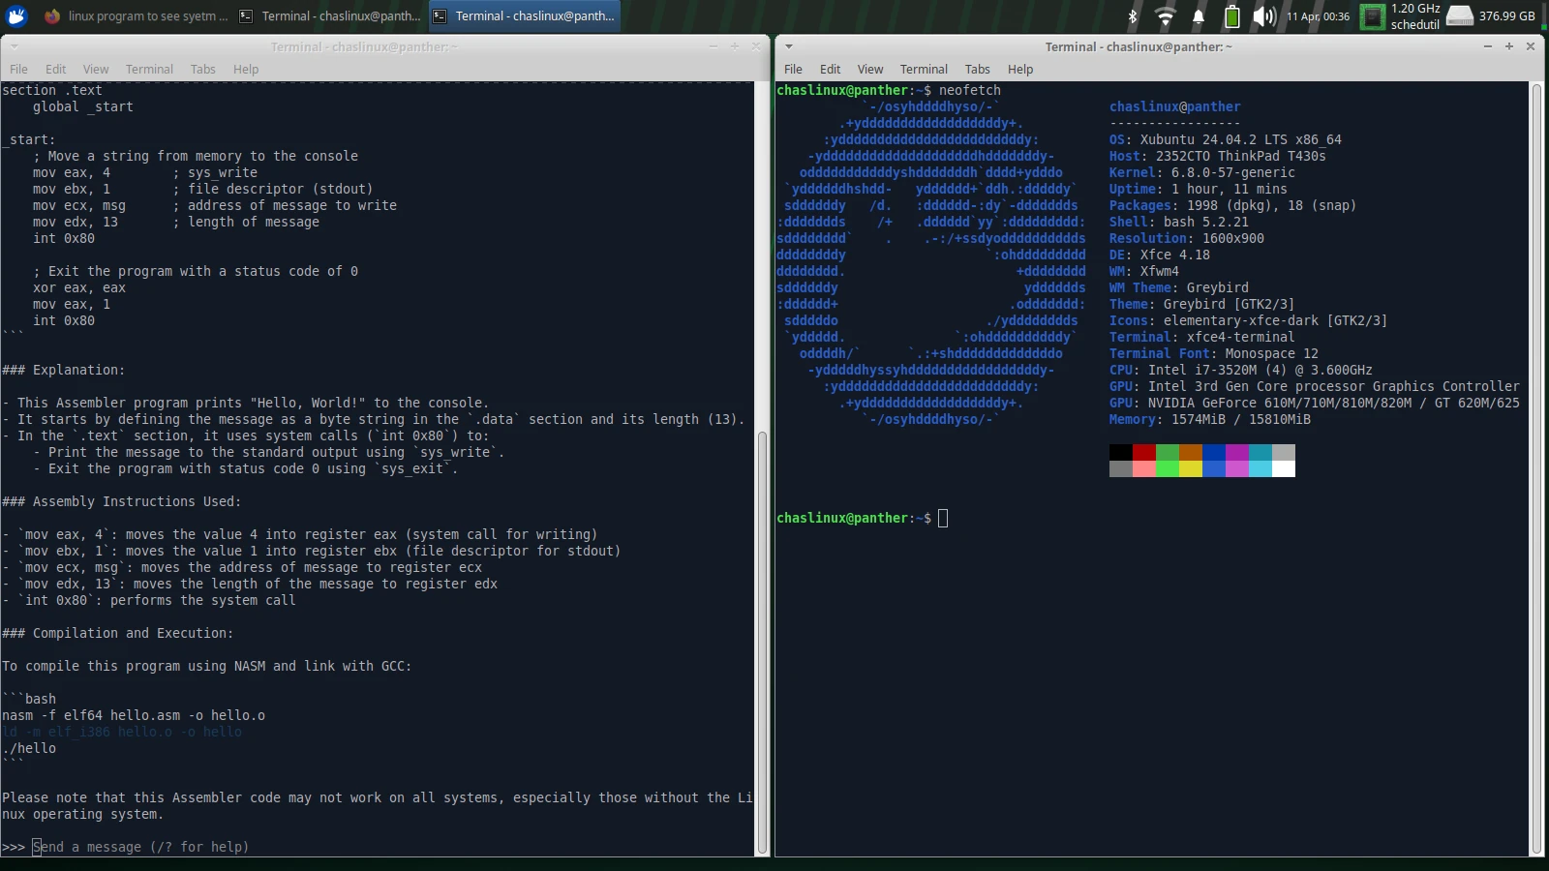Click the 'nasm -f elf64 hello.asm -o hello.o' line
Image resolution: width=1549 pixels, height=871 pixels.
point(134,715)
